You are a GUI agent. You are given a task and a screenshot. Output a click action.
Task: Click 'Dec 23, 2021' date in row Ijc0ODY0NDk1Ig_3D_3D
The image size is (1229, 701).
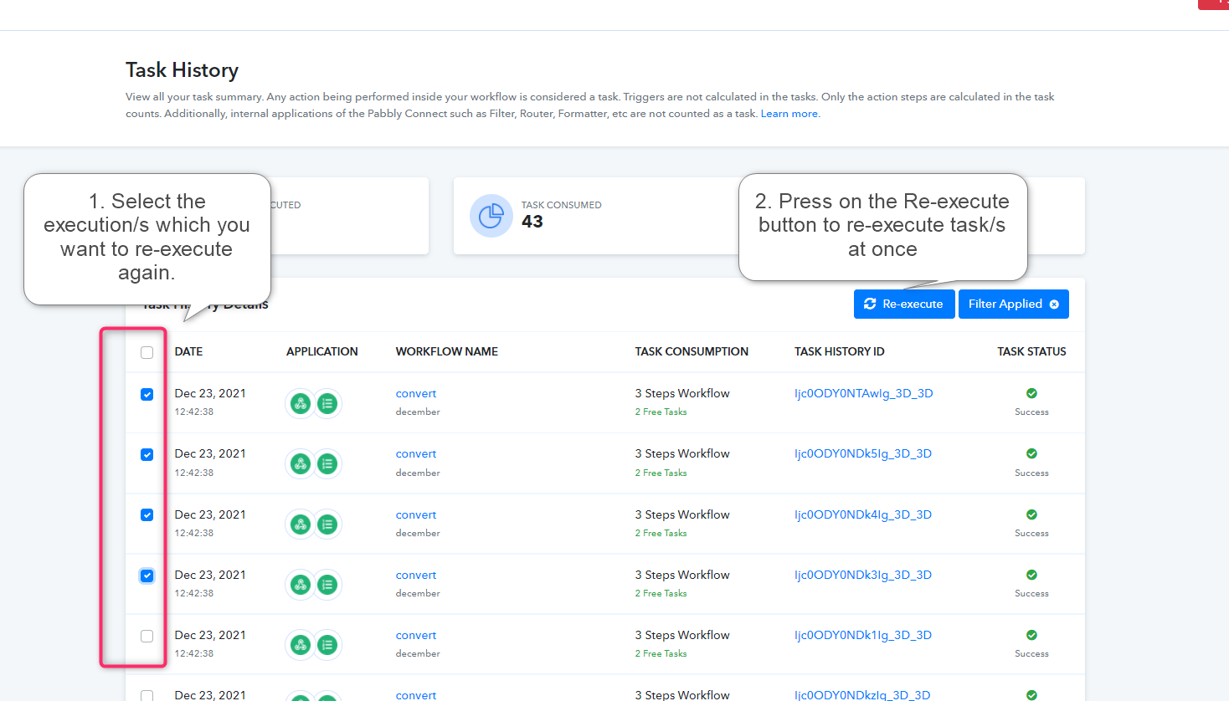(x=210, y=635)
